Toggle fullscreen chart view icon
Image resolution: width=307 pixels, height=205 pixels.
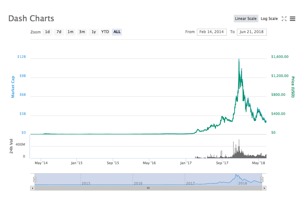(x=284, y=19)
